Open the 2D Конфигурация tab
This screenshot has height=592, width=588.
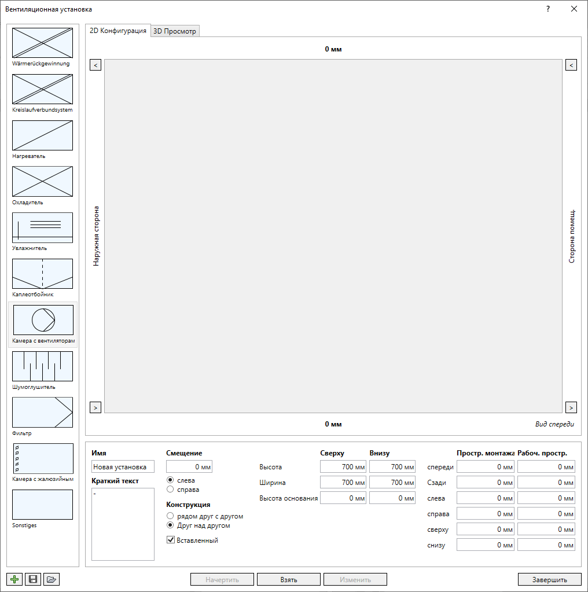(x=118, y=30)
